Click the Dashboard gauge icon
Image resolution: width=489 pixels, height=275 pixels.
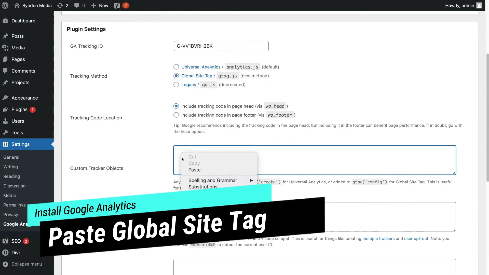pyautogui.click(x=5, y=21)
